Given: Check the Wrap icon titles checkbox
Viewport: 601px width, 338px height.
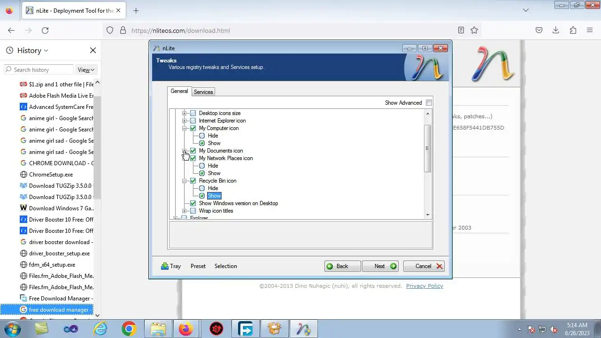Looking at the screenshot, I should [x=193, y=211].
